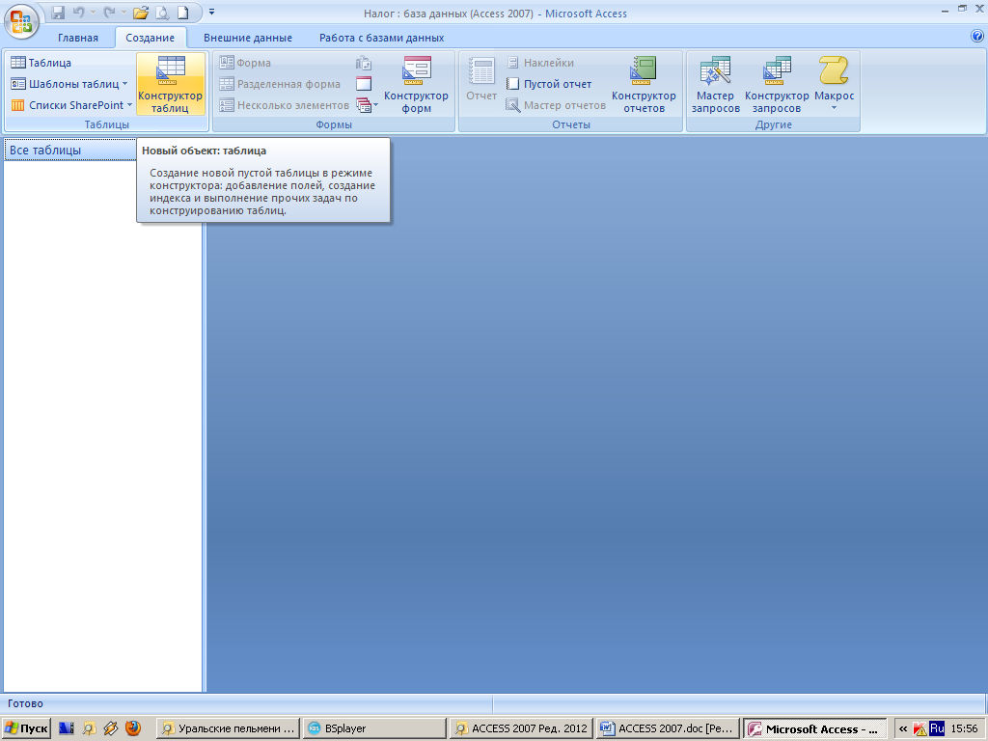This screenshot has height=741, width=988.
Task: Click the Мастер отчетов button
Action: tap(556, 105)
